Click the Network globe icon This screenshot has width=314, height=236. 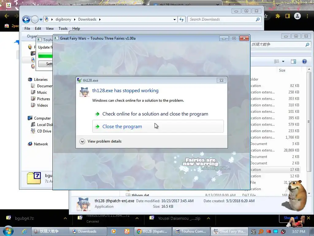pos(30,144)
